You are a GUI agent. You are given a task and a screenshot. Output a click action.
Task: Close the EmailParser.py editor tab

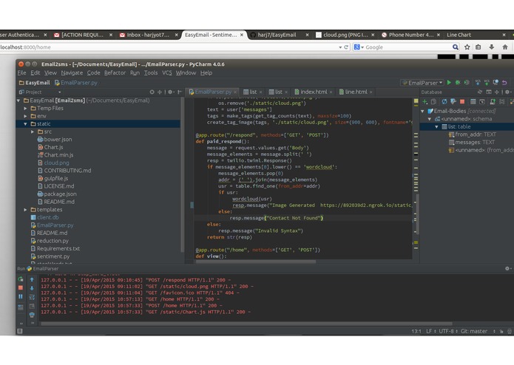point(235,92)
